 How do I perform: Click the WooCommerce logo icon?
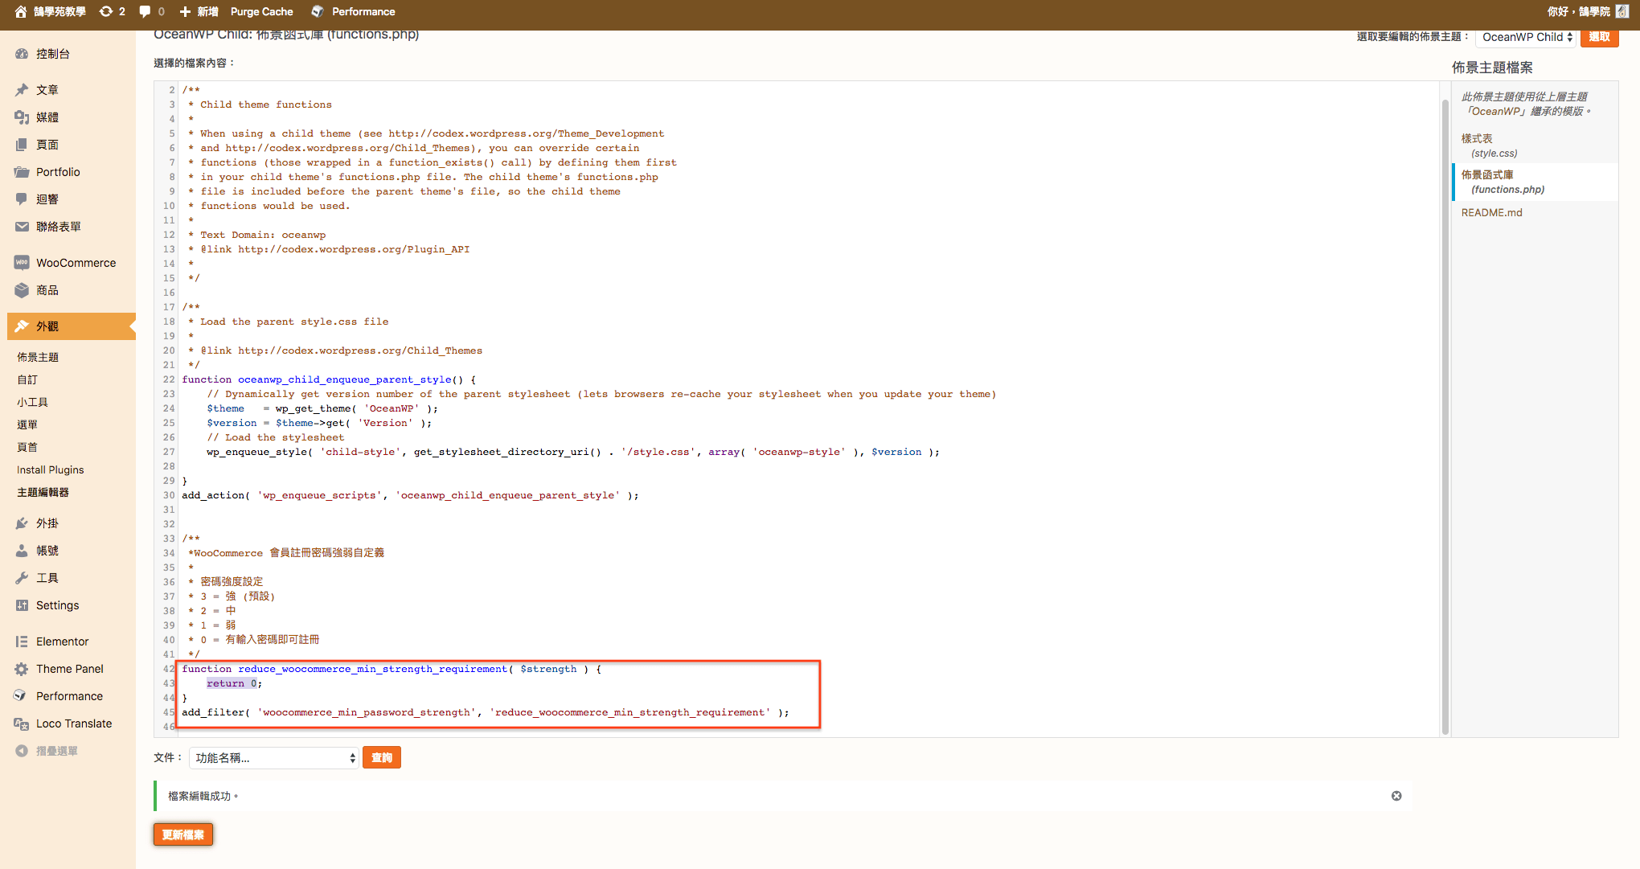(x=22, y=263)
